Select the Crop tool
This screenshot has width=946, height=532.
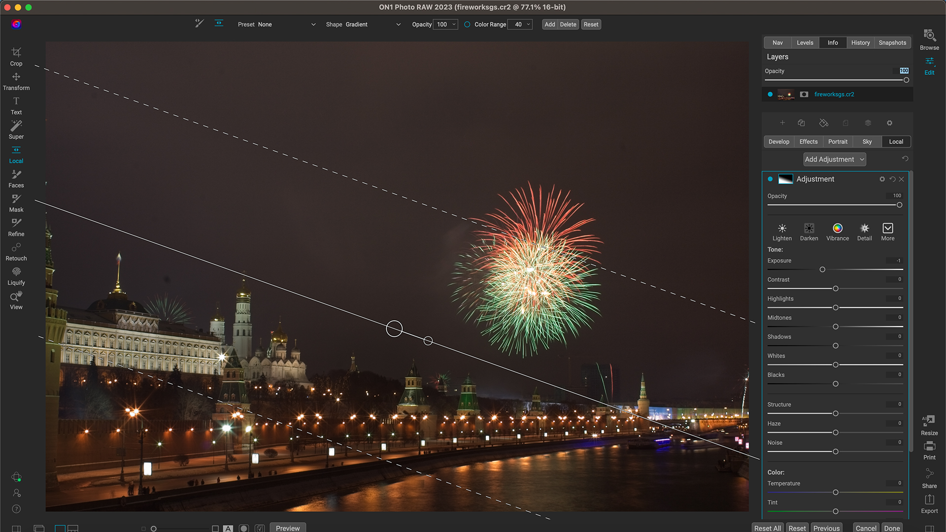(16, 55)
